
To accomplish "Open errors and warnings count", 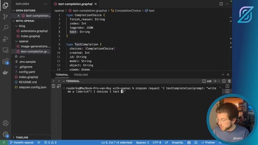I will tap(50, 143).
